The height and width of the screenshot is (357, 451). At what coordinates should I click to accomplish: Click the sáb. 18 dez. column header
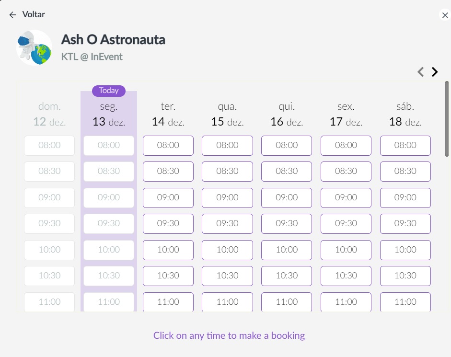pos(405,114)
